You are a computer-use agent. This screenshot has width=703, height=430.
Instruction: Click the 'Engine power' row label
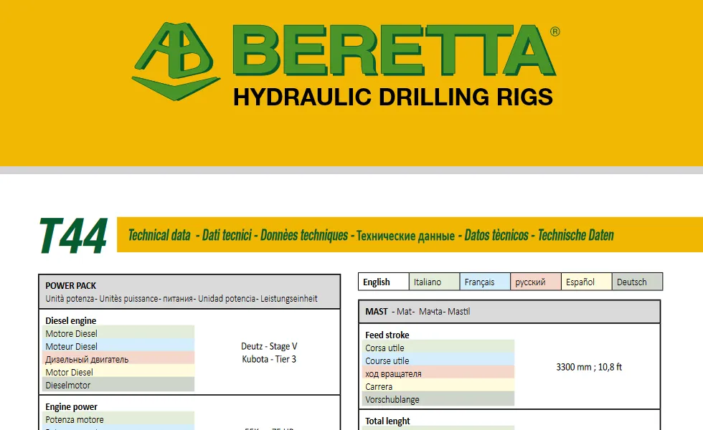coord(71,407)
